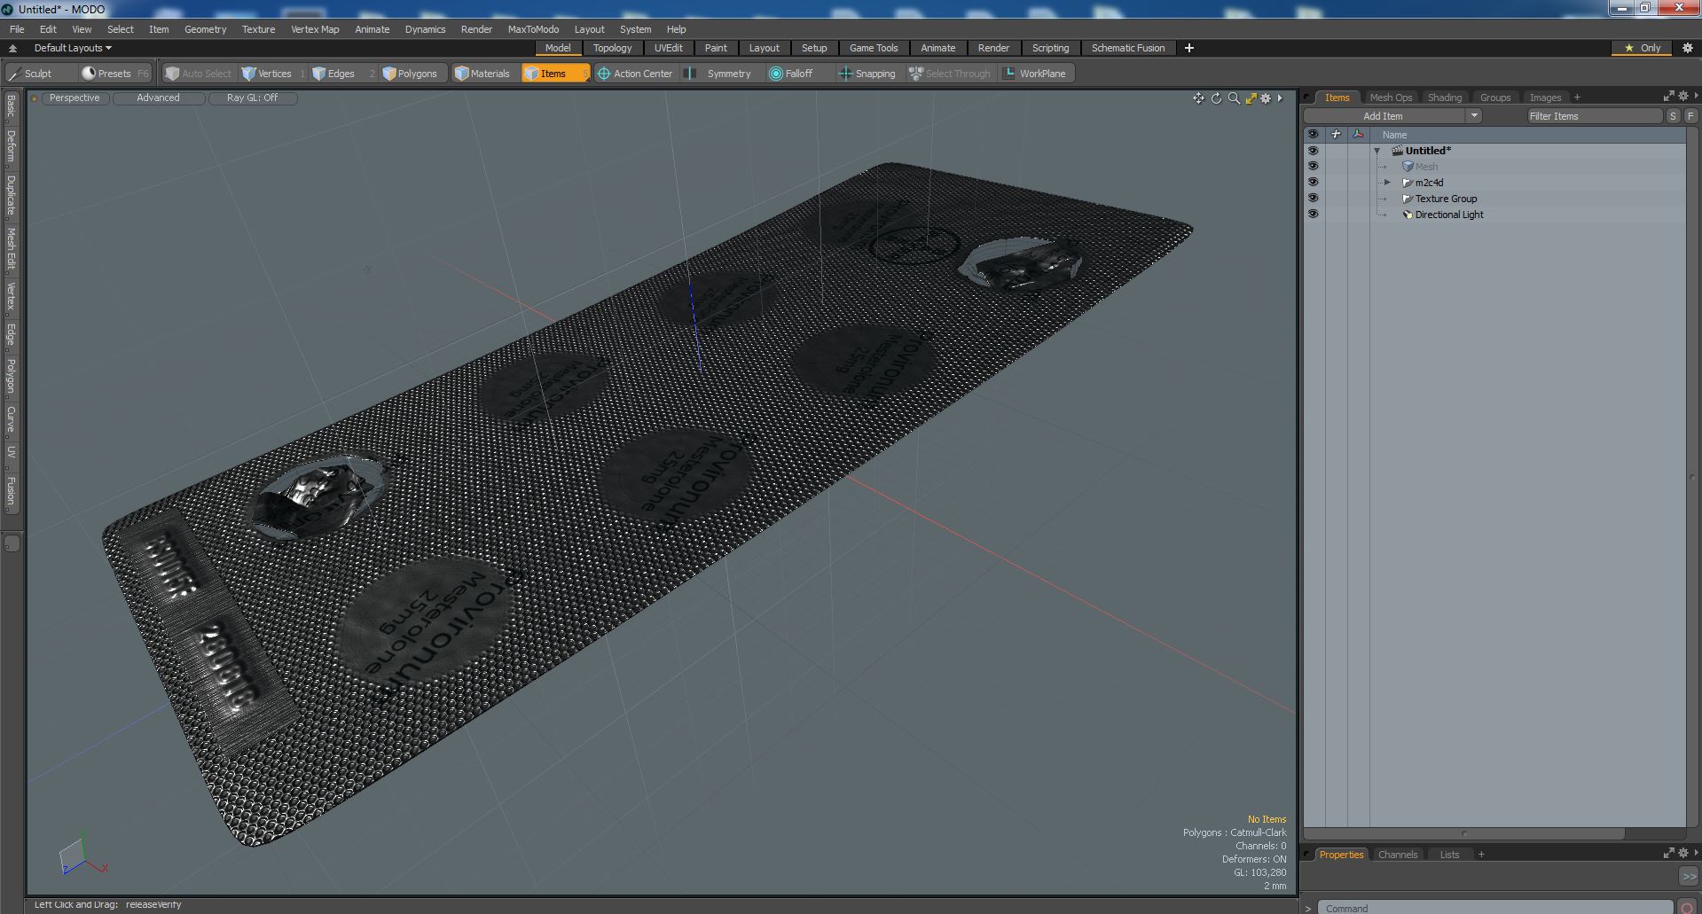Click the viewport maximize arrows icon
Screen dimensions: 1702x914
pyautogui.click(x=1251, y=98)
